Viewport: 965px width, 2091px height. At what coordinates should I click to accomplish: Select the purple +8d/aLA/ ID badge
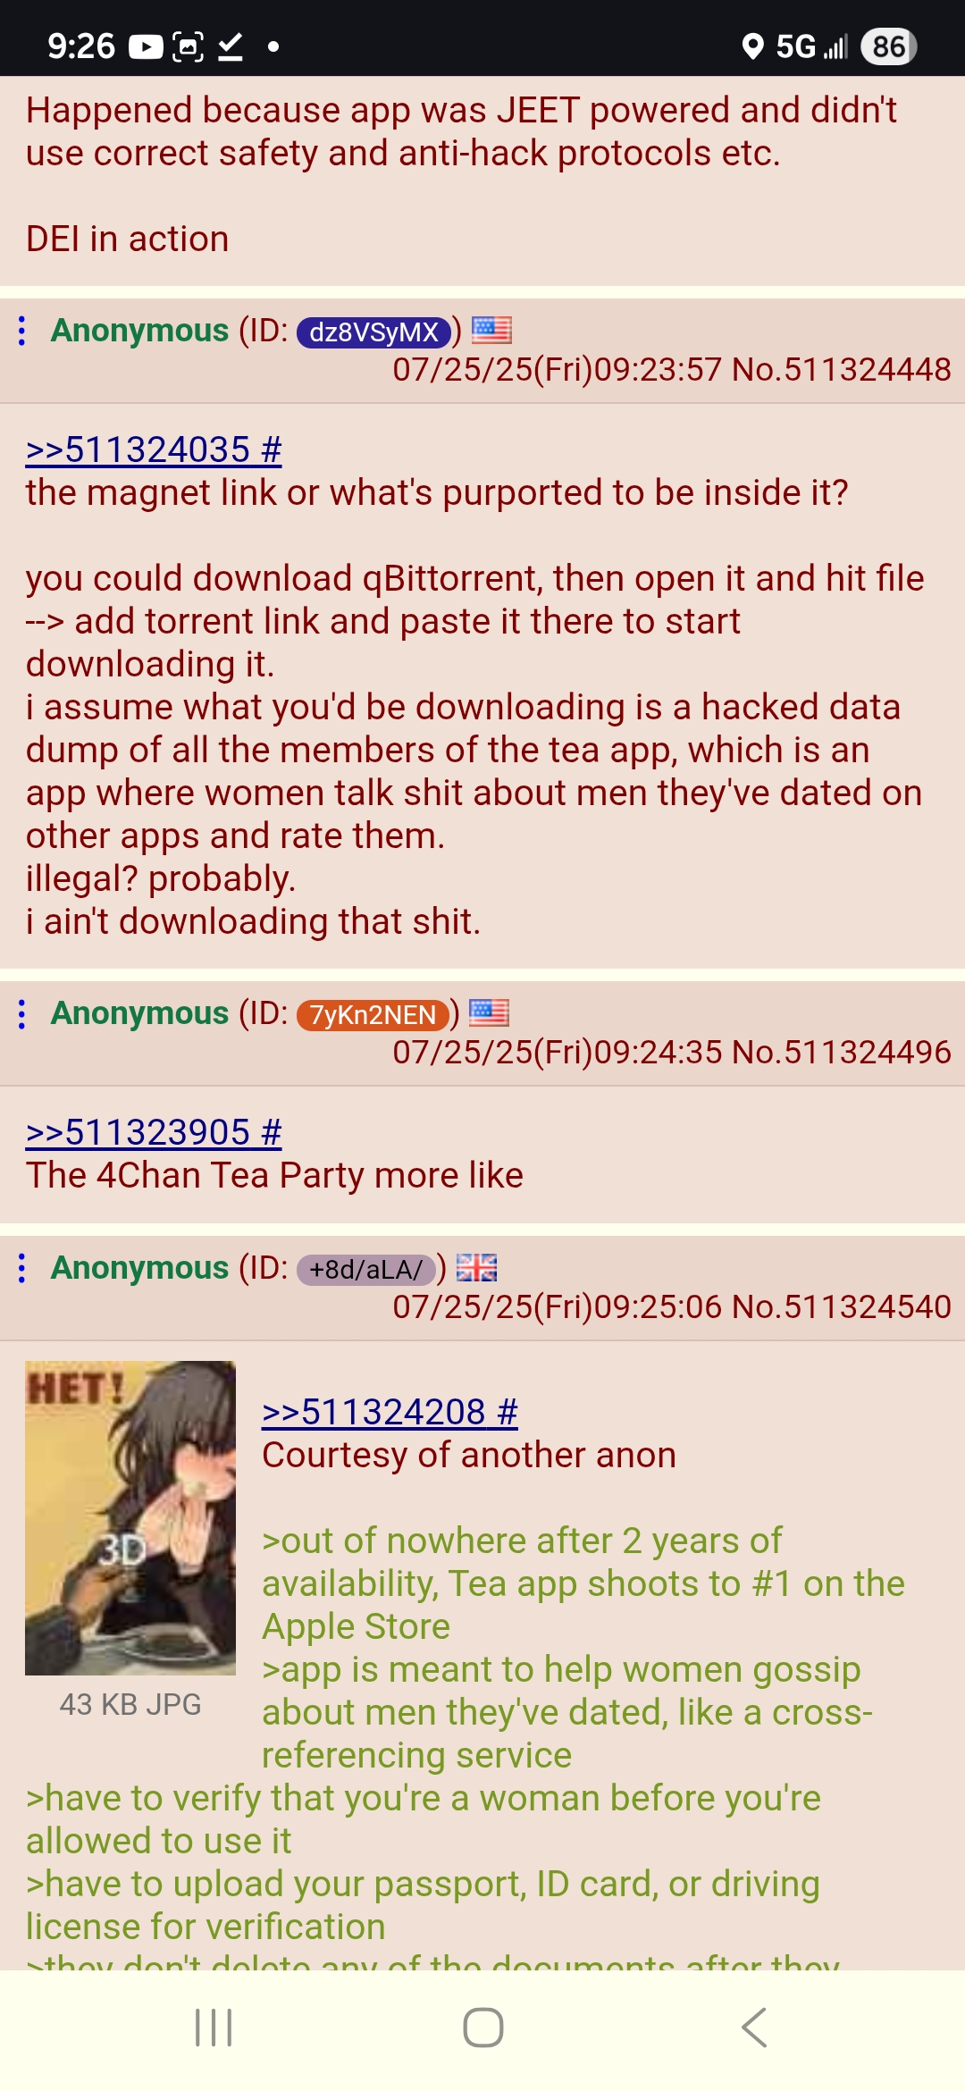point(366,1269)
